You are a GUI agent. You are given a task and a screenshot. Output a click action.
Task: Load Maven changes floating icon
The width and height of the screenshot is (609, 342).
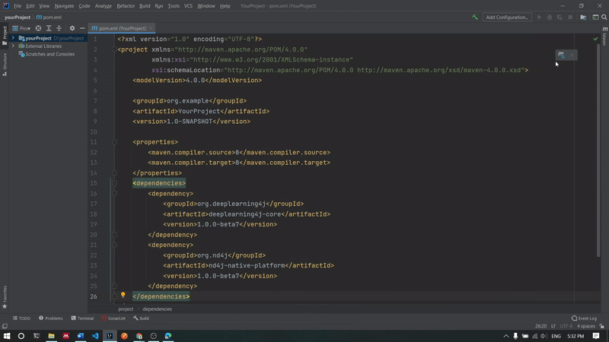(x=561, y=55)
